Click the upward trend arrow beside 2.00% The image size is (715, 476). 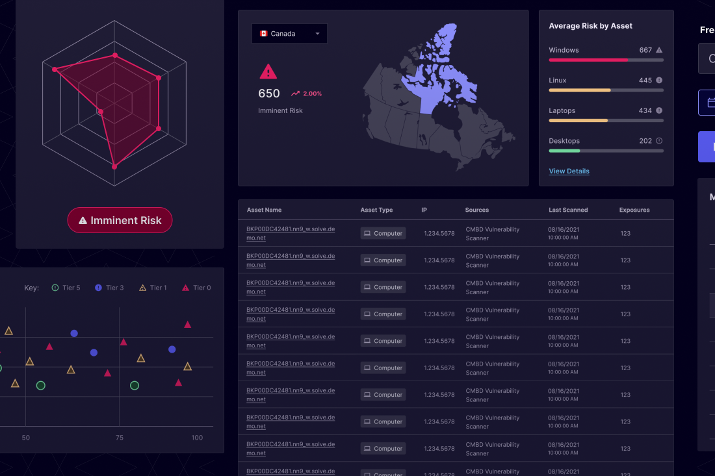pos(295,94)
